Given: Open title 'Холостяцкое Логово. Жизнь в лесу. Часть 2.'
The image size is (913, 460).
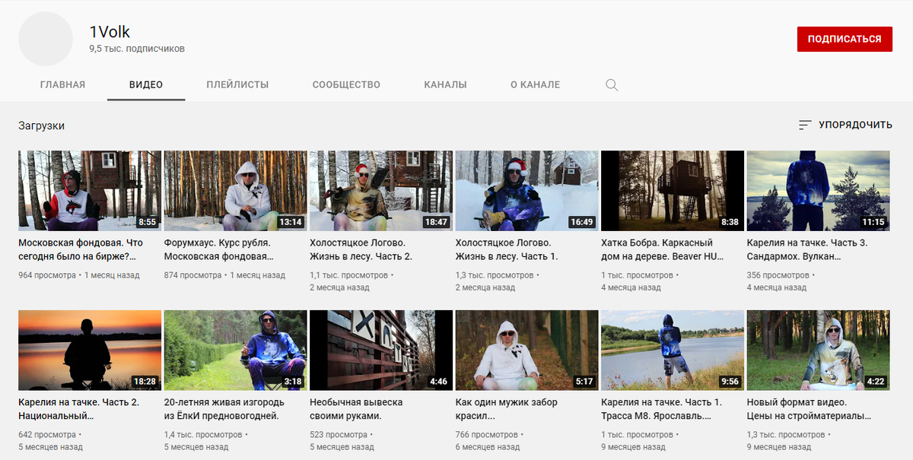Looking at the screenshot, I should point(361,249).
